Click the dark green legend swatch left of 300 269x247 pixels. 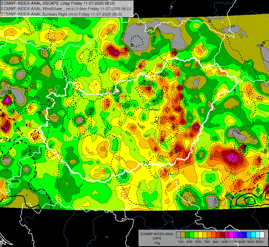[x=187, y=235]
